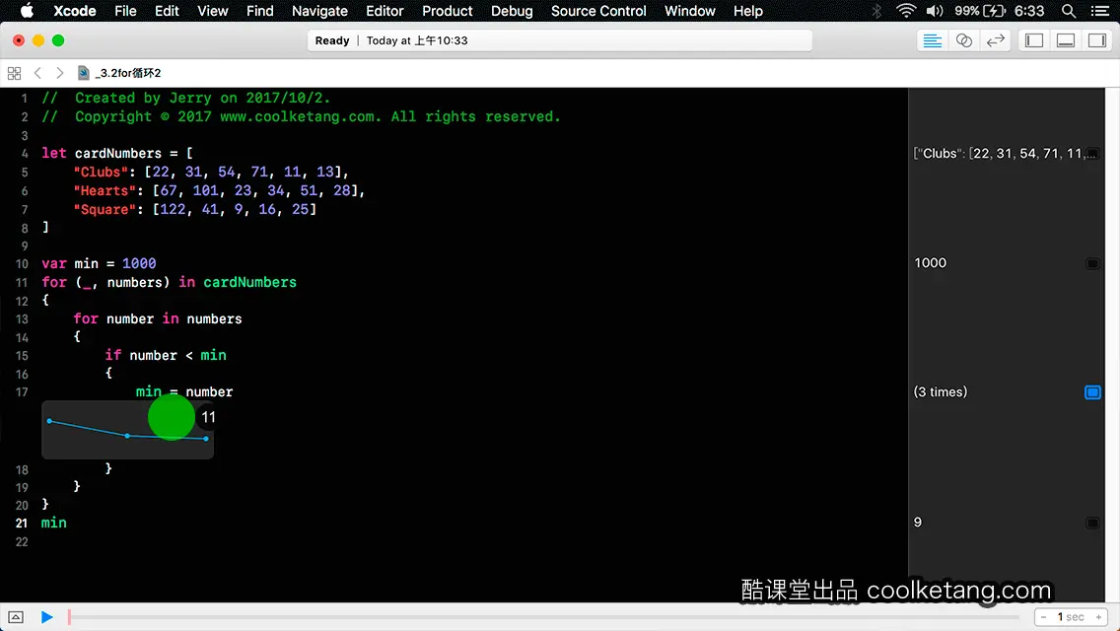Click the battery status indicator
The width and height of the screenshot is (1120, 631).
point(980,11)
